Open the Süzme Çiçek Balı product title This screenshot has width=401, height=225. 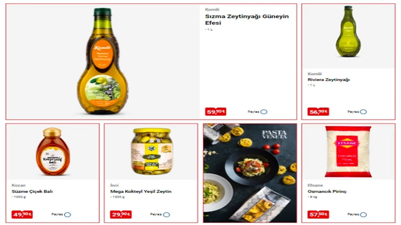[x=32, y=191]
